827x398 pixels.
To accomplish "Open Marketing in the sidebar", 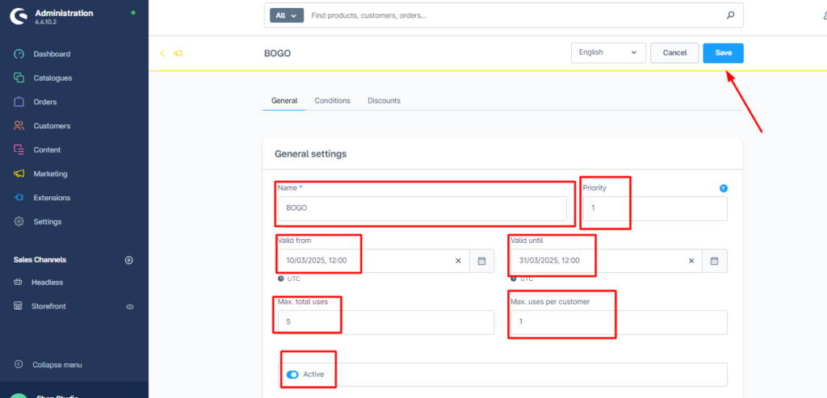I will (x=50, y=174).
